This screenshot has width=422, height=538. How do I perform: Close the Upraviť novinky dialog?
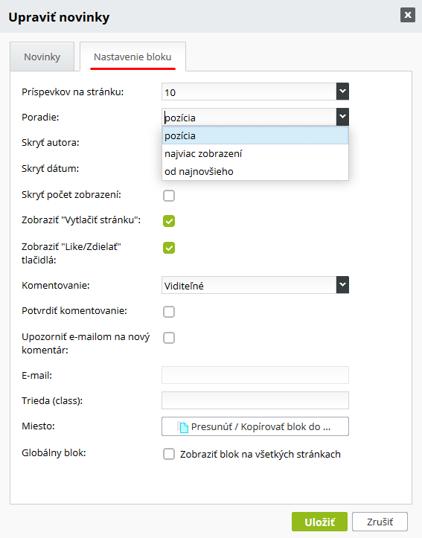tap(408, 15)
